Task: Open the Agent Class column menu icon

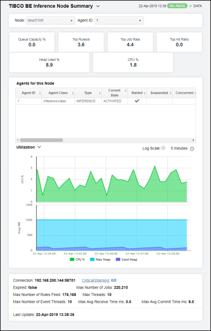Action: tap(73, 93)
